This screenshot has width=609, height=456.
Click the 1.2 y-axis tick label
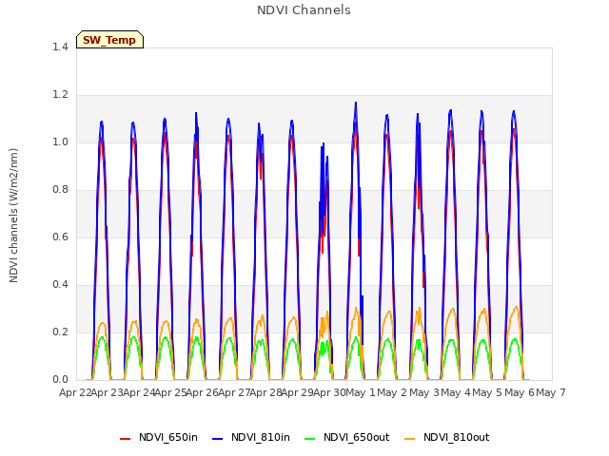click(x=60, y=95)
